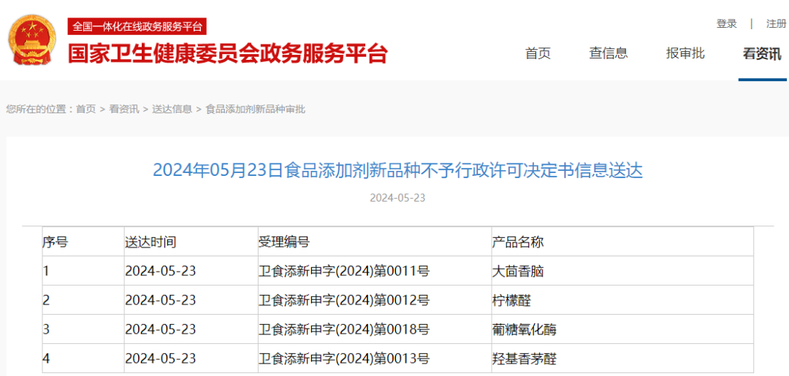Image resolution: width=789 pixels, height=376 pixels.
Task: Click the 产品名称 column header
Action: coord(518,242)
